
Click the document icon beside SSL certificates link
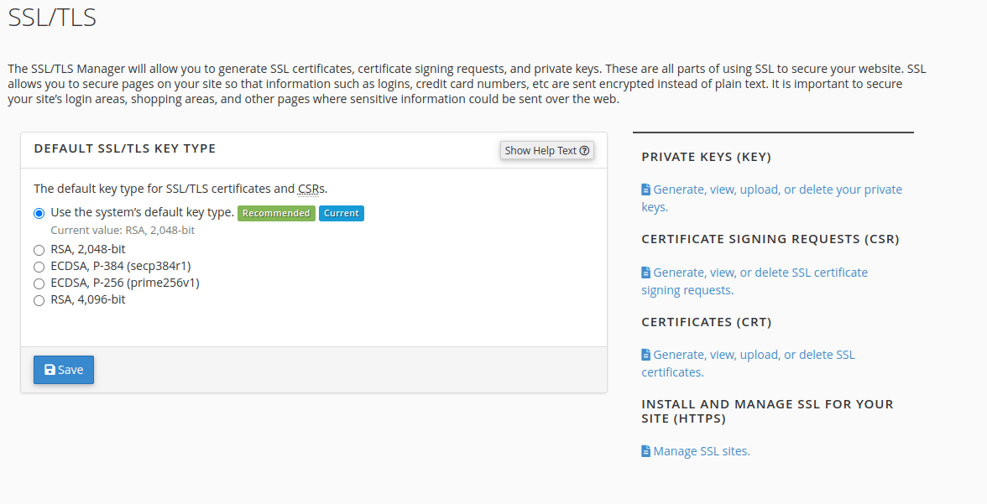(x=645, y=354)
